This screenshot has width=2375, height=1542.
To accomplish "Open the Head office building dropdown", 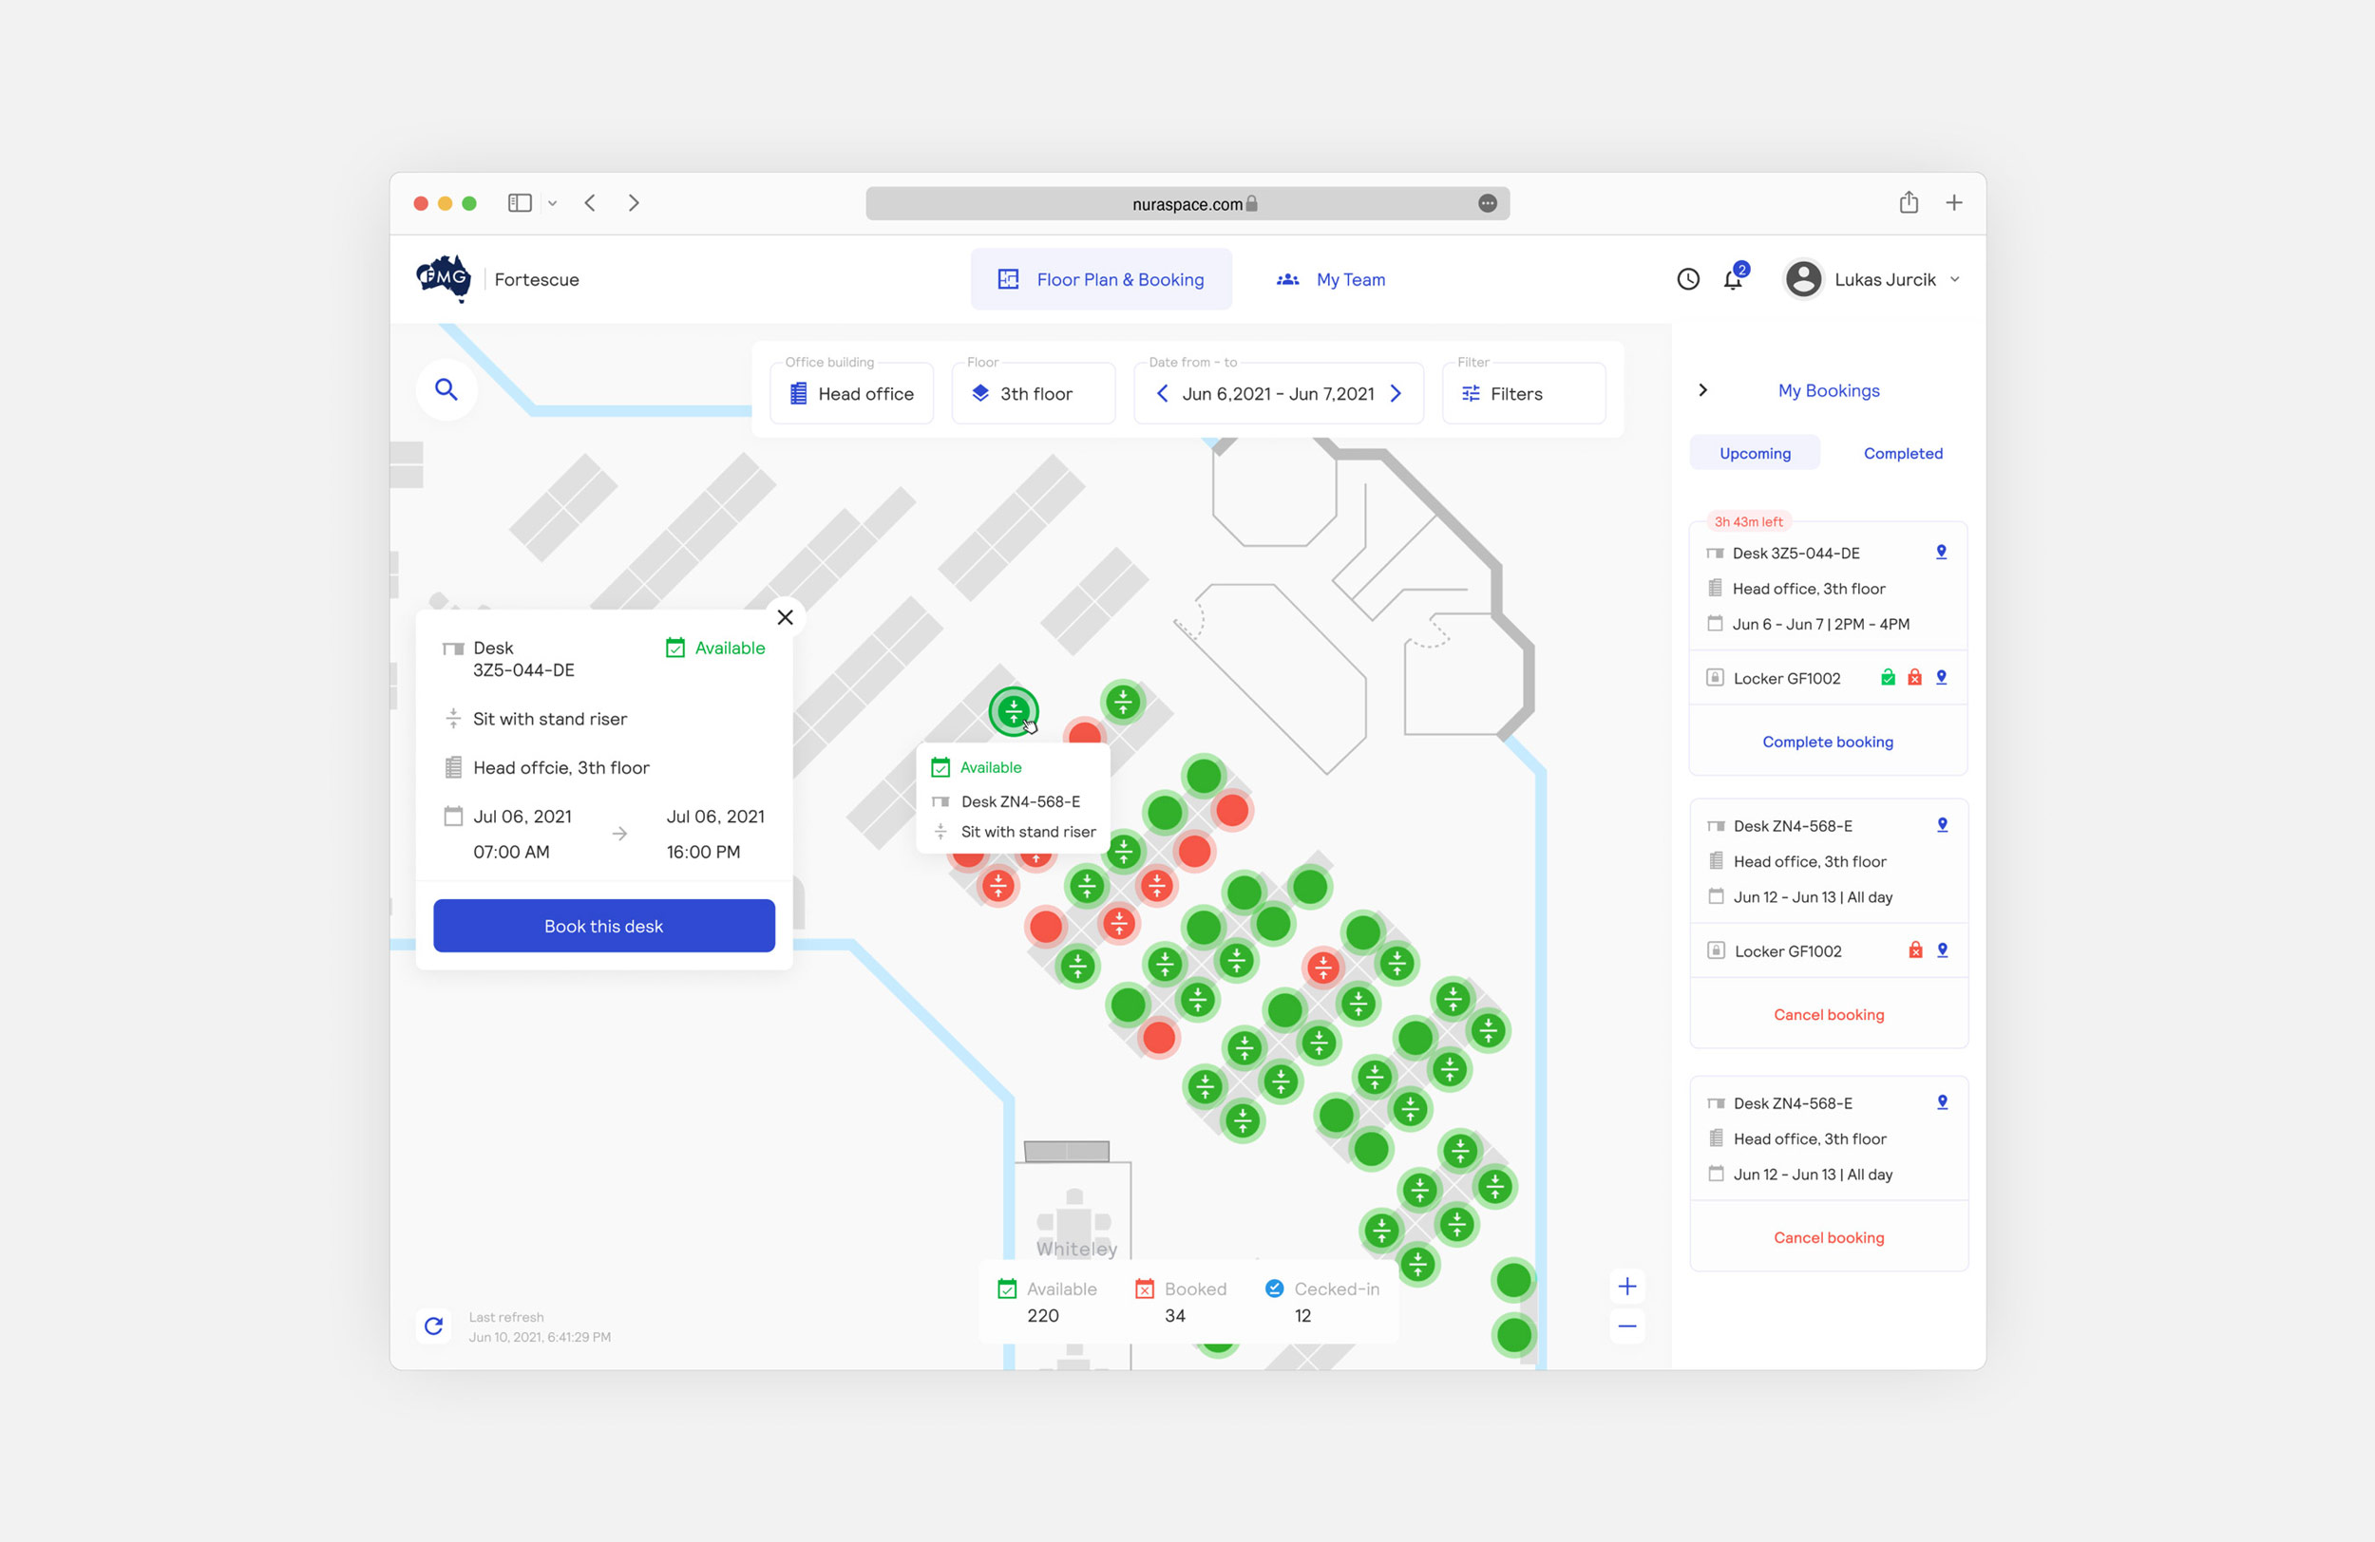I will point(851,394).
